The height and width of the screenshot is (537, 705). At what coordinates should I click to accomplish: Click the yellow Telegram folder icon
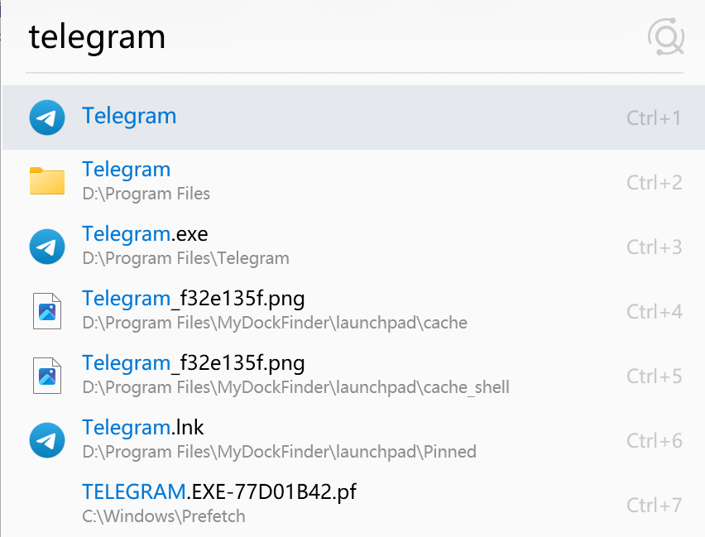47,181
